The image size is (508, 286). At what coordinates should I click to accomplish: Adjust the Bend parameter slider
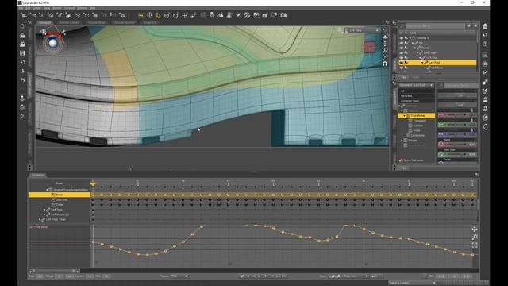457,144
